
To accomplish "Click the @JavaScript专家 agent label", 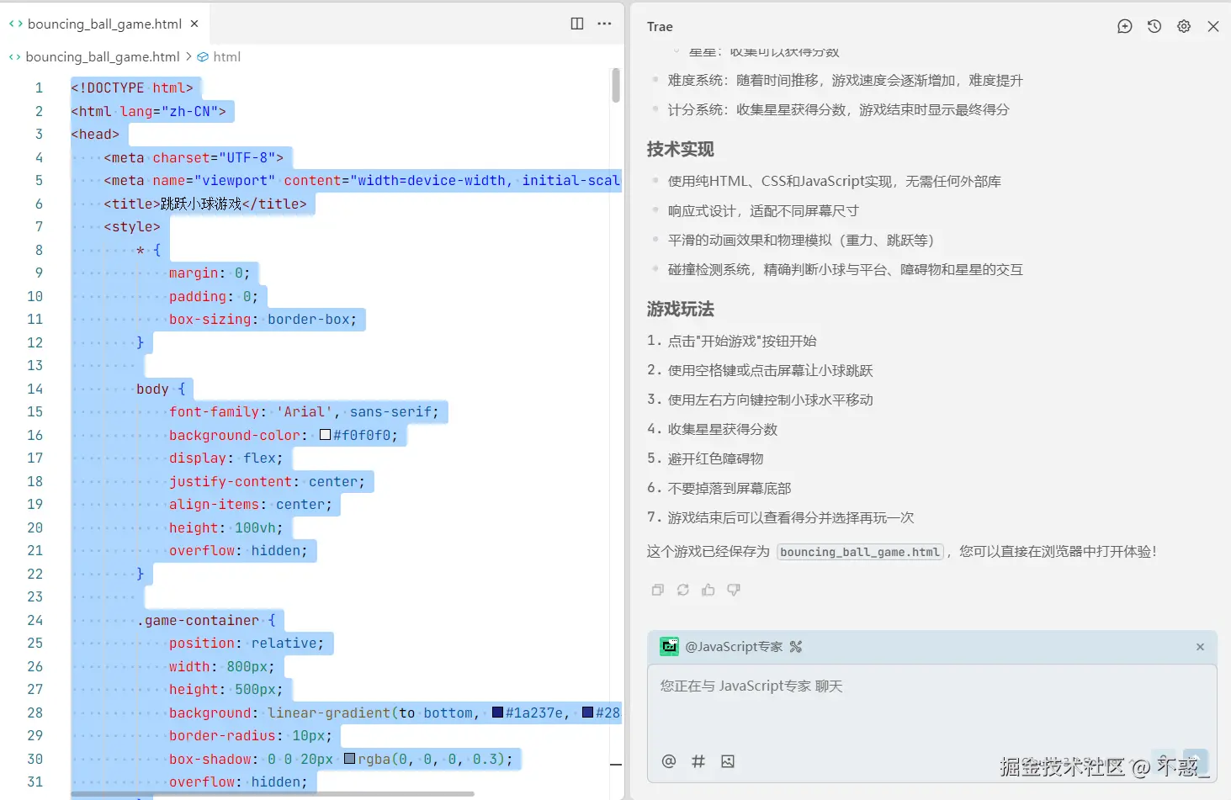I will coord(734,646).
